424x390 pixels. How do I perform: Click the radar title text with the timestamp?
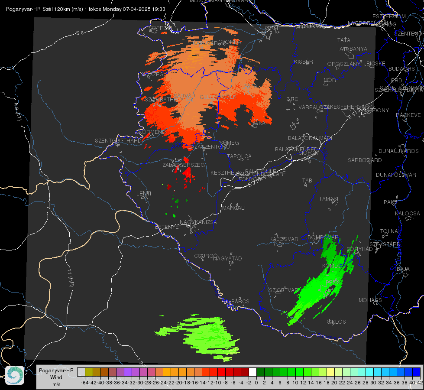86,9
